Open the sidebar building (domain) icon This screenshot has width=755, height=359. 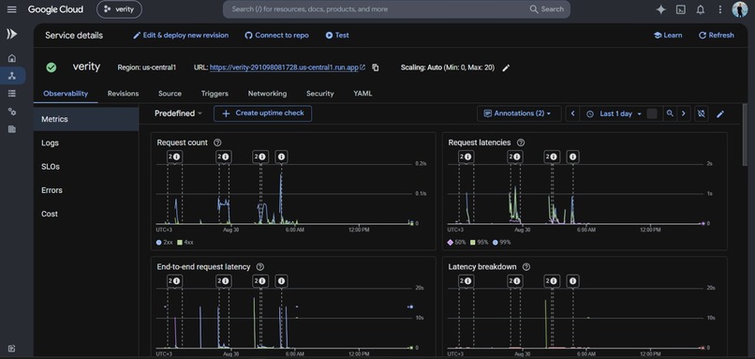[12, 129]
